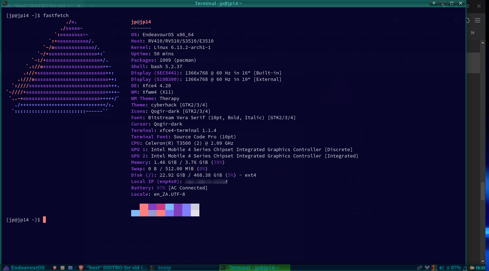Image resolution: width=489 pixels, height=271 pixels.
Task: Open the 18:33 clock
Action: [480, 268]
